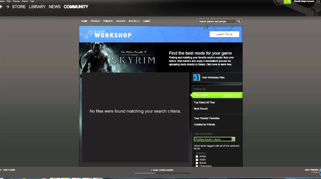Open the Community section
The image size is (321, 179).
pyautogui.click(x=76, y=7)
